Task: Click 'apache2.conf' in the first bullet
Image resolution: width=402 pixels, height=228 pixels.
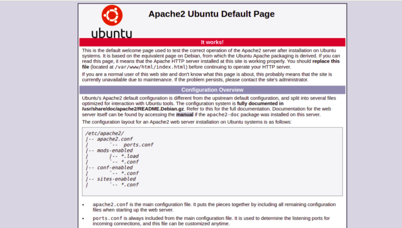Action: point(110,204)
